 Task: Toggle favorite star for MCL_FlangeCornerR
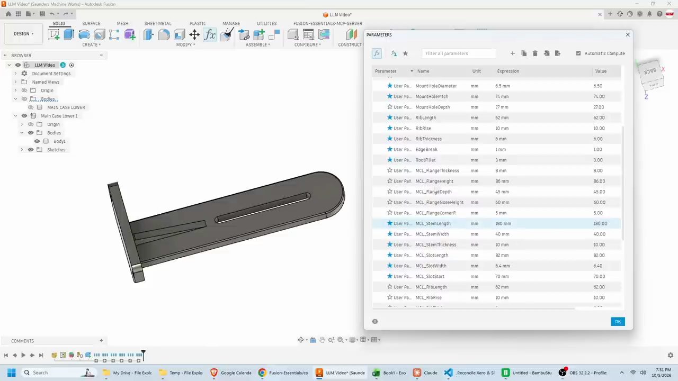tap(390, 213)
